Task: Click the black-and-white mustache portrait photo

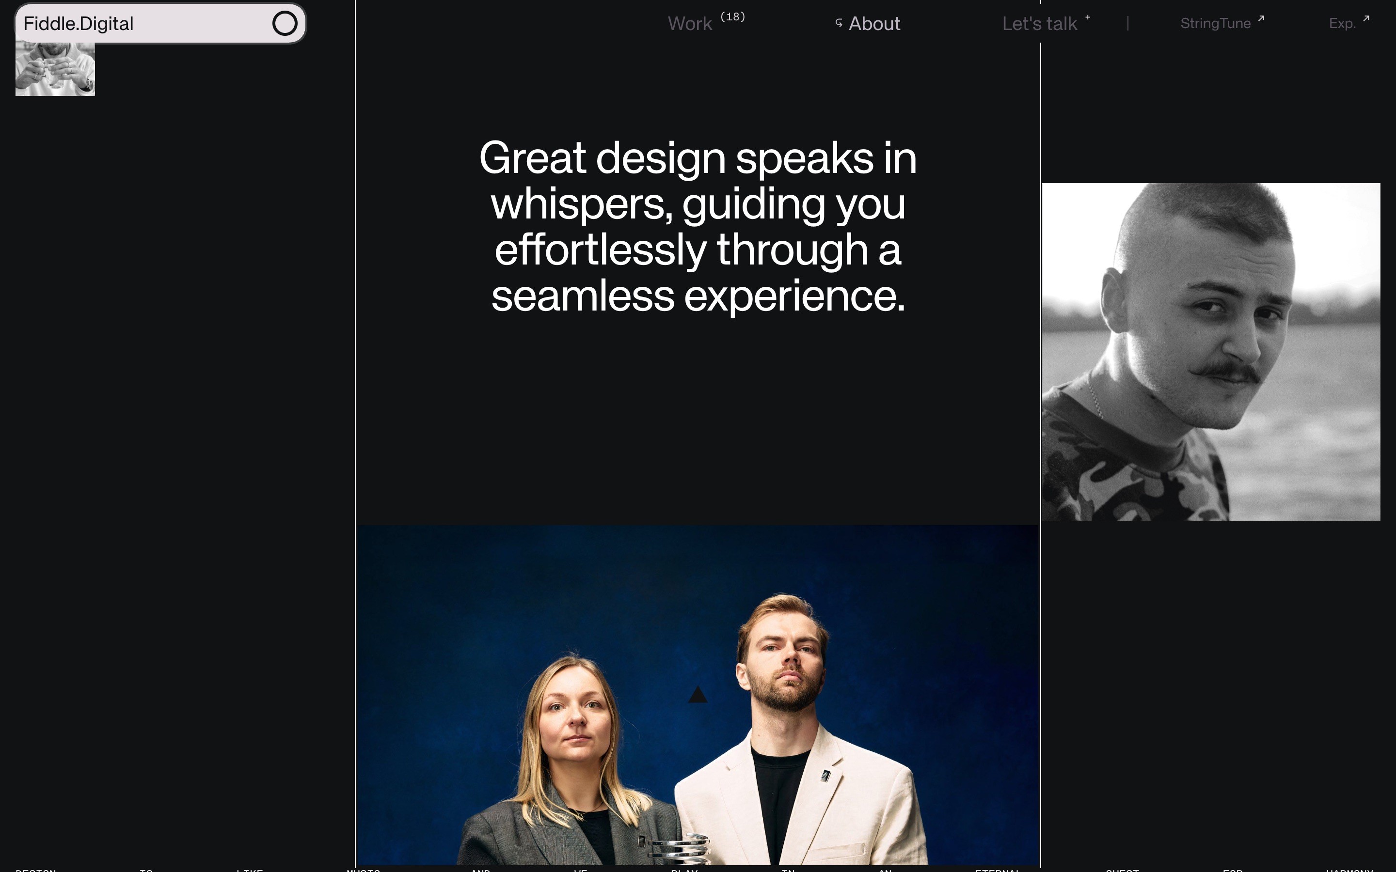Action: (x=1210, y=352)
